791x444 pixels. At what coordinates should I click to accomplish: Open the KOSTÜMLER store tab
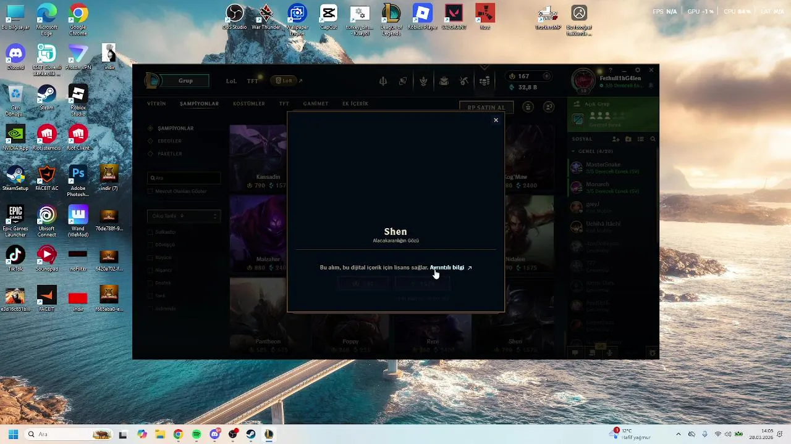pyautogui.click(x=249, y=104)
